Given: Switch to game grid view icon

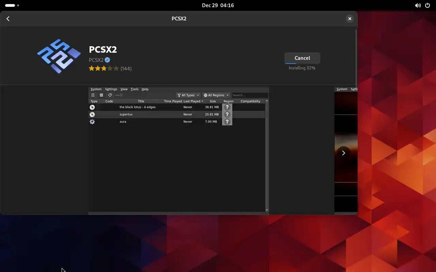Looking at the screenshot, I should (101, 95).
